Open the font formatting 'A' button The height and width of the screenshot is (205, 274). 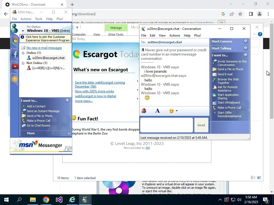[x=157, y=111]
